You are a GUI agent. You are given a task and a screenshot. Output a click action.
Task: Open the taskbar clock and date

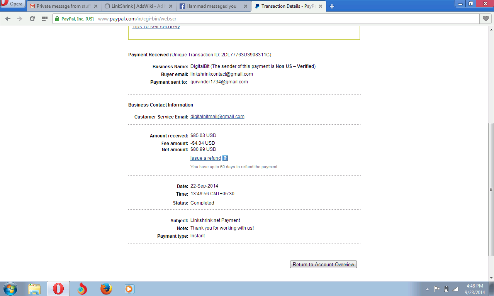click(x=475, y=289)
